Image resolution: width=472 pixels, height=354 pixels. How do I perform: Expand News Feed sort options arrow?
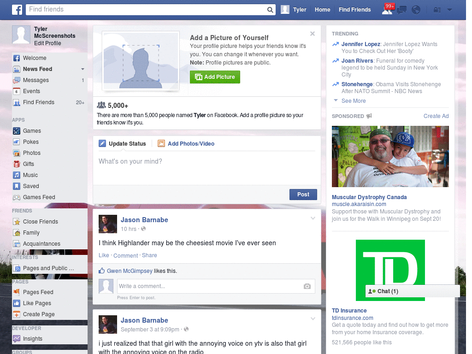[83, 69]
